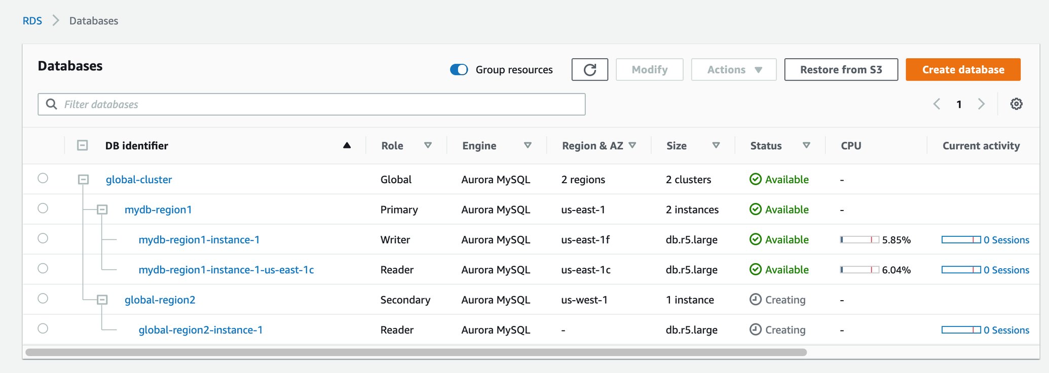Select radio for mydb-region1-instance-1-us-east-1c

coord(43,268)
